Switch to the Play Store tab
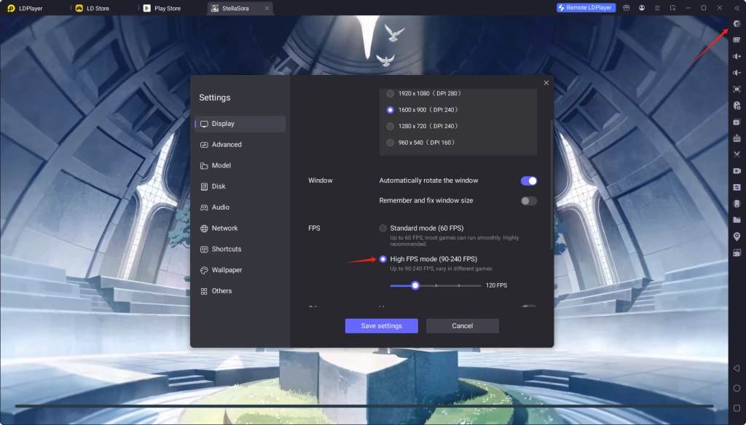Screen dimensions: 746x425 click(x=166, y=8)
